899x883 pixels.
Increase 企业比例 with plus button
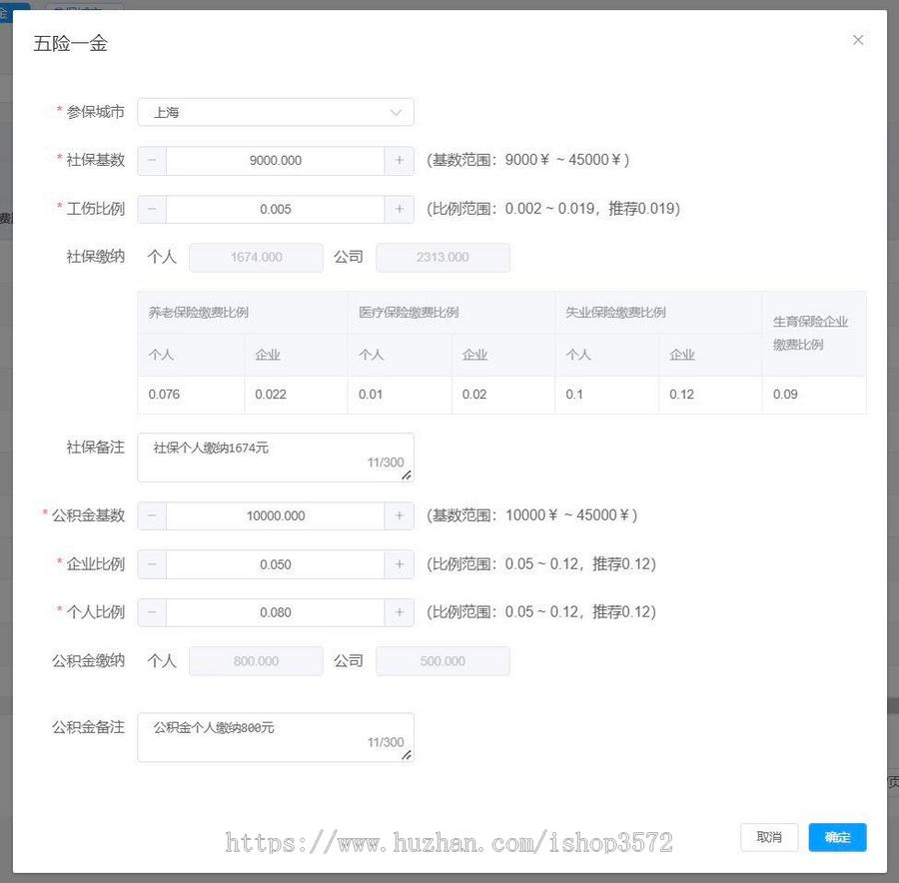[x=399, y=564]
